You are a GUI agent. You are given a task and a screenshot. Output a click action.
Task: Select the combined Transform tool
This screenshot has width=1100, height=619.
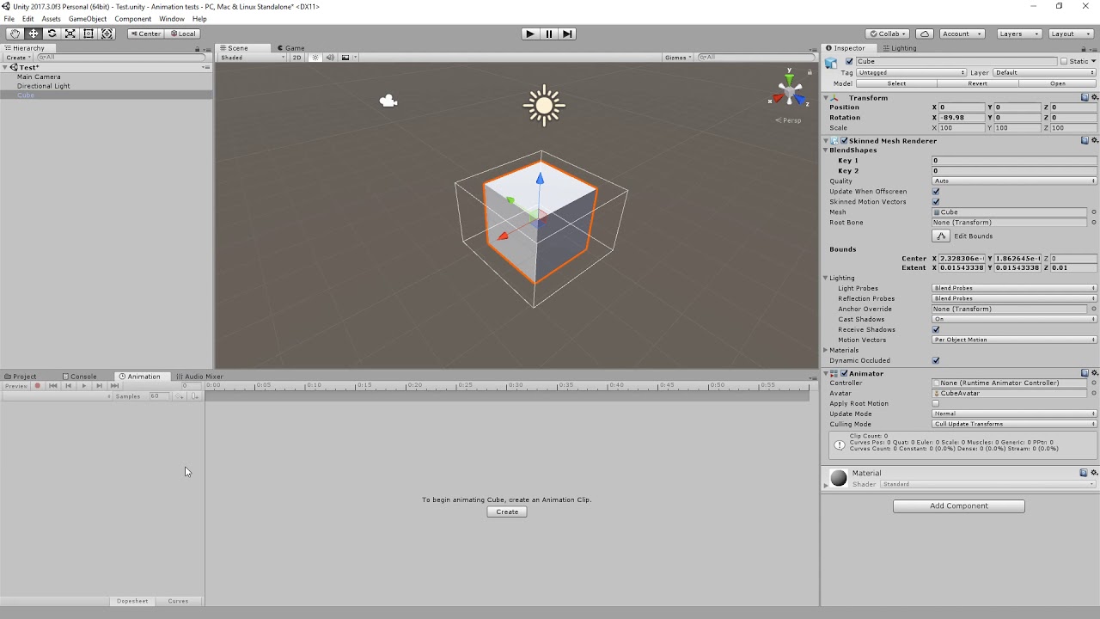click(107, 34)
